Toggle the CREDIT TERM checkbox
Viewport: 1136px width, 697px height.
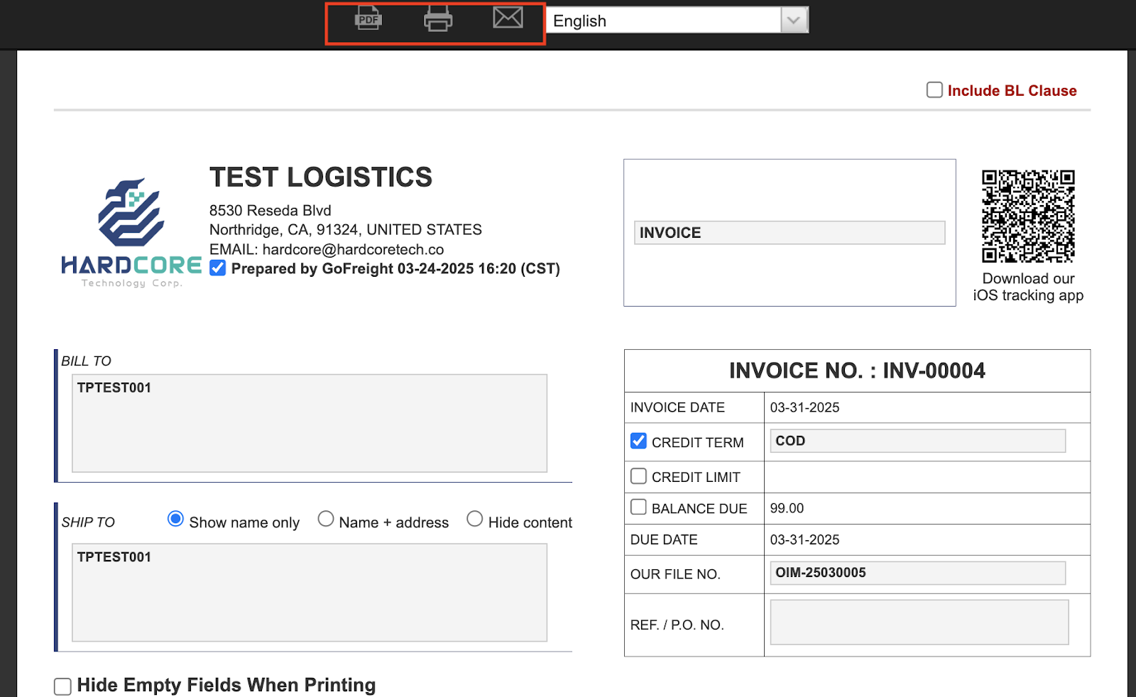pos(638,441)
